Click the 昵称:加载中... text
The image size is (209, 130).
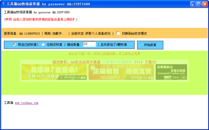55,33
